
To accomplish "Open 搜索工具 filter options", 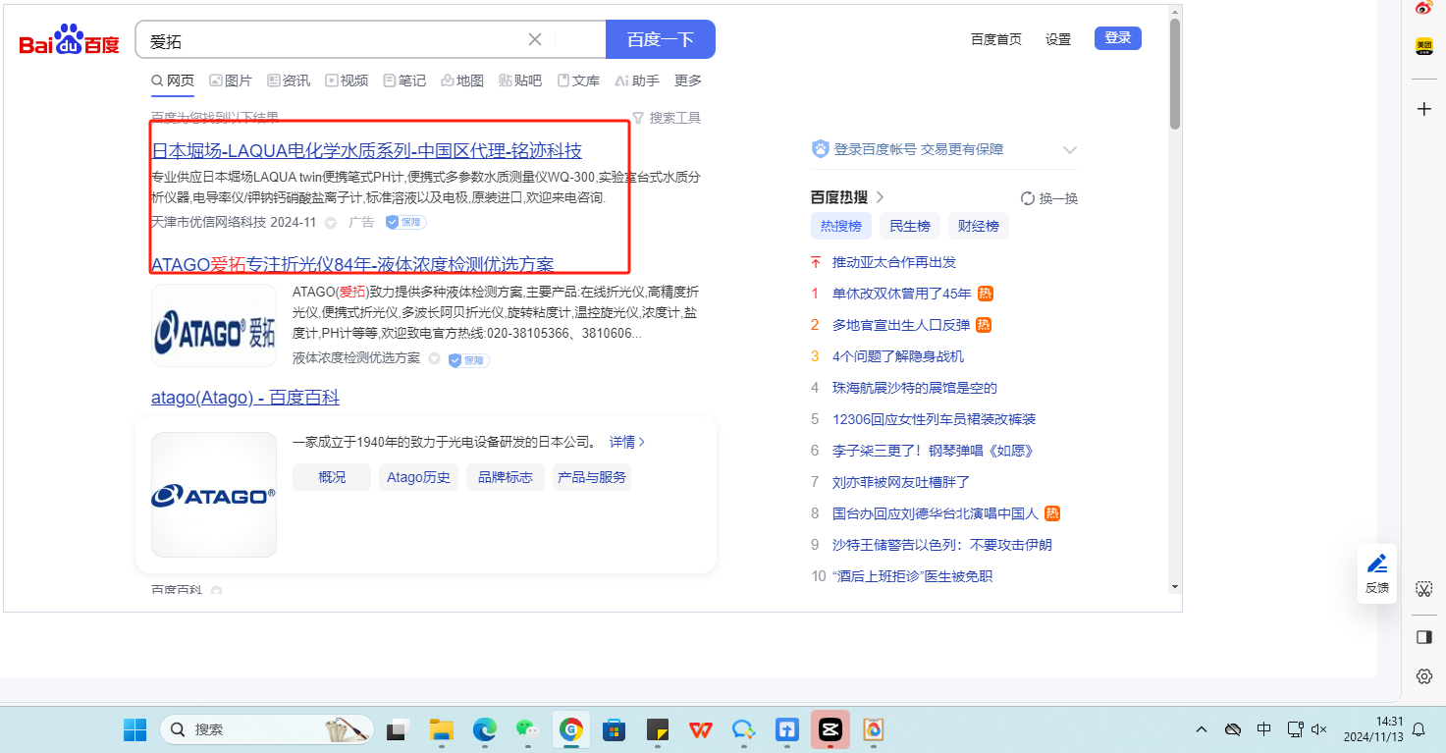I will pos(667,118).
